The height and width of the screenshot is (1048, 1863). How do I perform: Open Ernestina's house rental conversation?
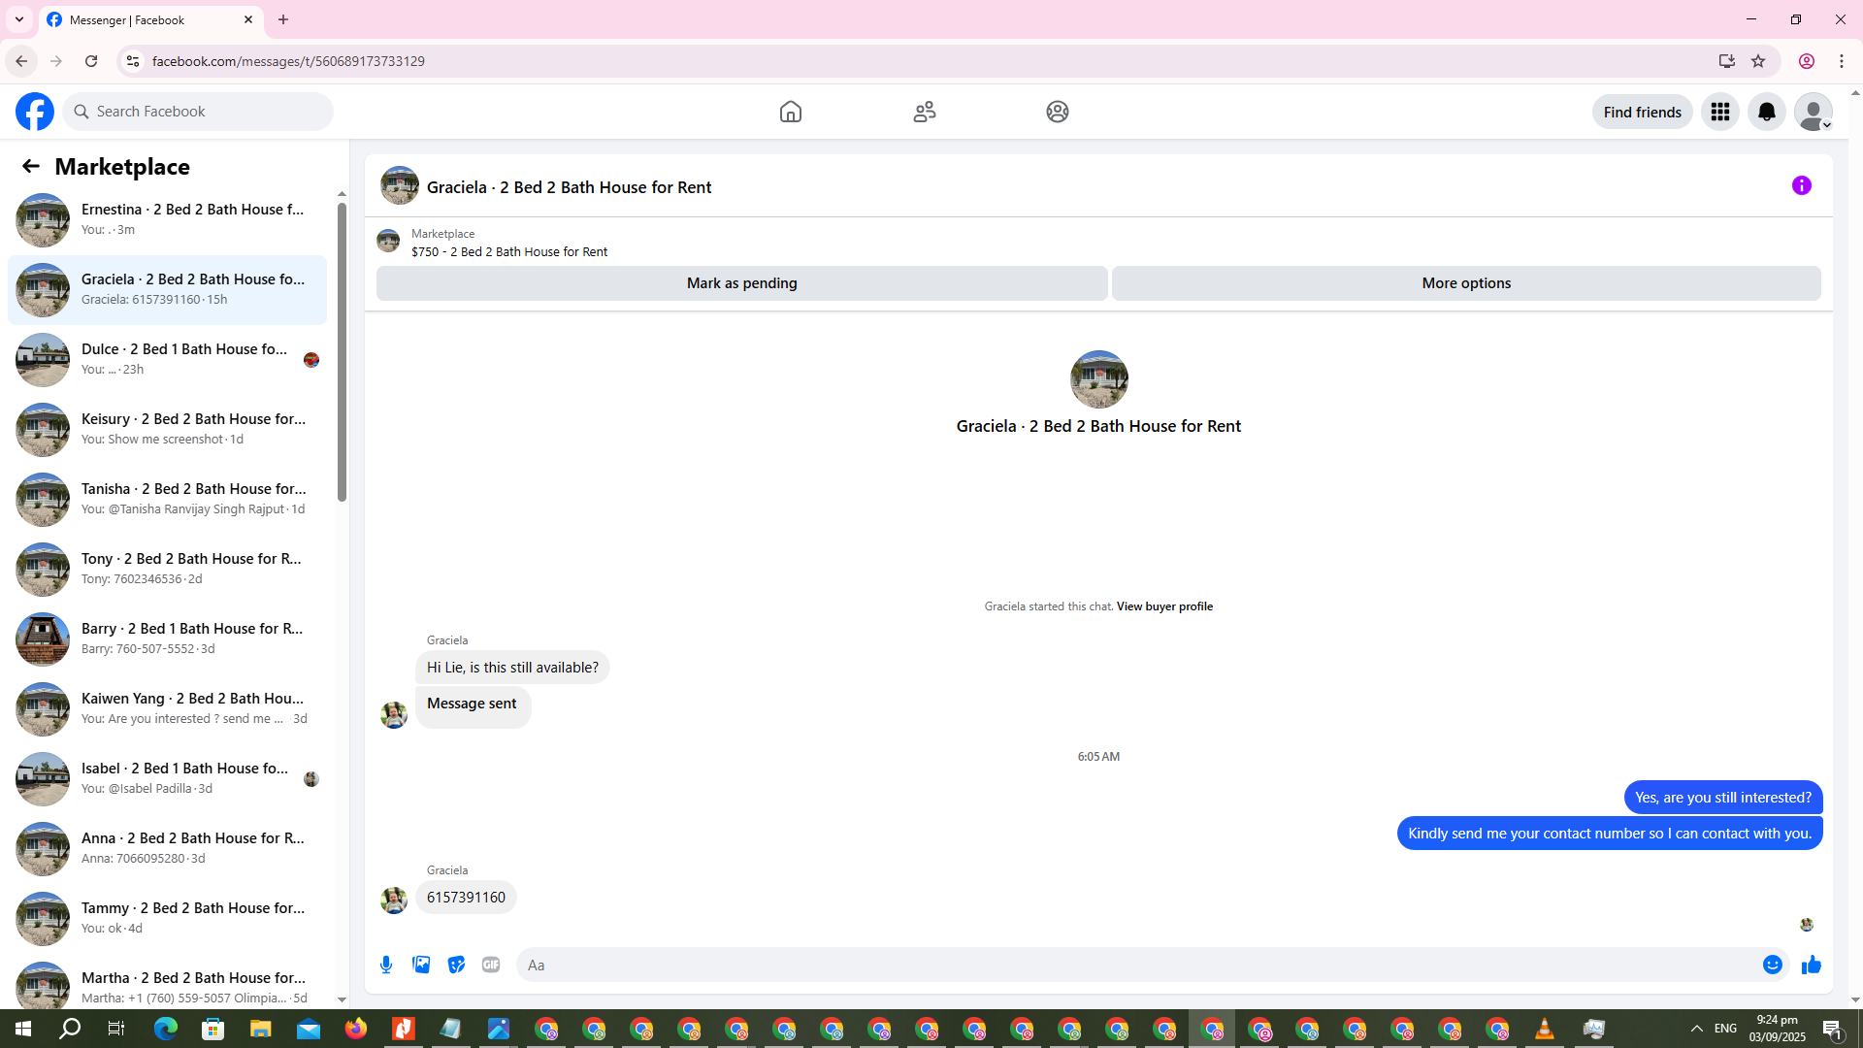[x=167, y=219]
